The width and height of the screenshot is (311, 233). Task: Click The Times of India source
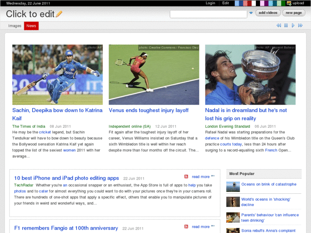[x=29, y=126]
